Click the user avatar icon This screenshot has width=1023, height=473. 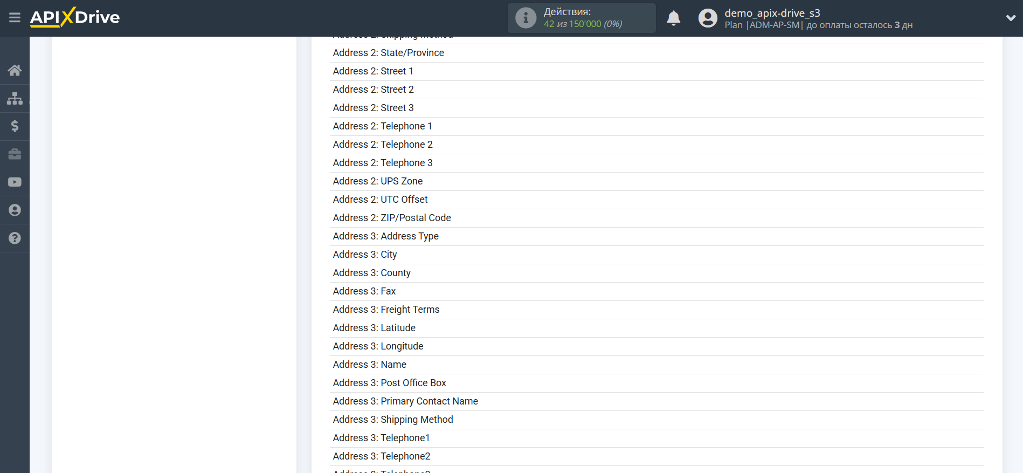tap(708, 18)
